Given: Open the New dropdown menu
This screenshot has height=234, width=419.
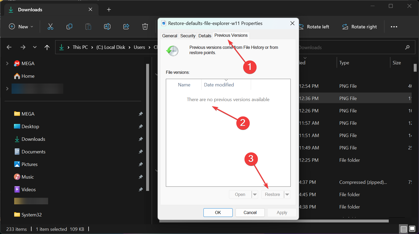Looking at the screenshot, I should pos(21,27).
